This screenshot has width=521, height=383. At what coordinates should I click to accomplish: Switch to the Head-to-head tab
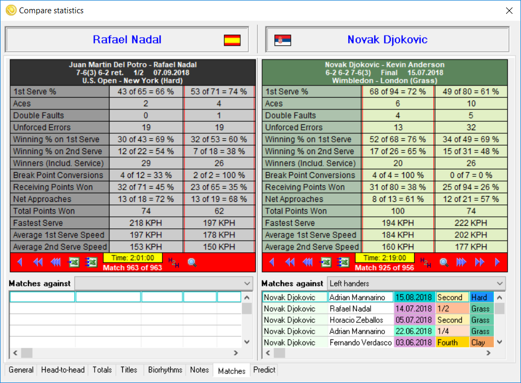coord(63,370)
